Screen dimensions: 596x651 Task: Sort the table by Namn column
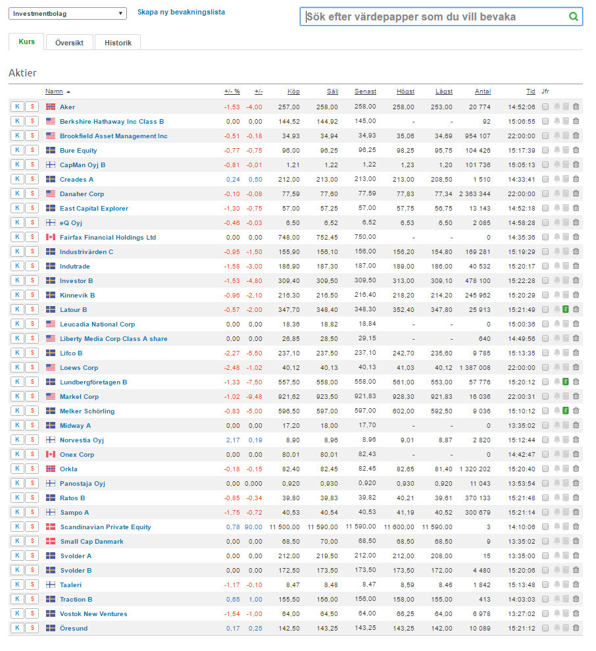coord(53,91)
